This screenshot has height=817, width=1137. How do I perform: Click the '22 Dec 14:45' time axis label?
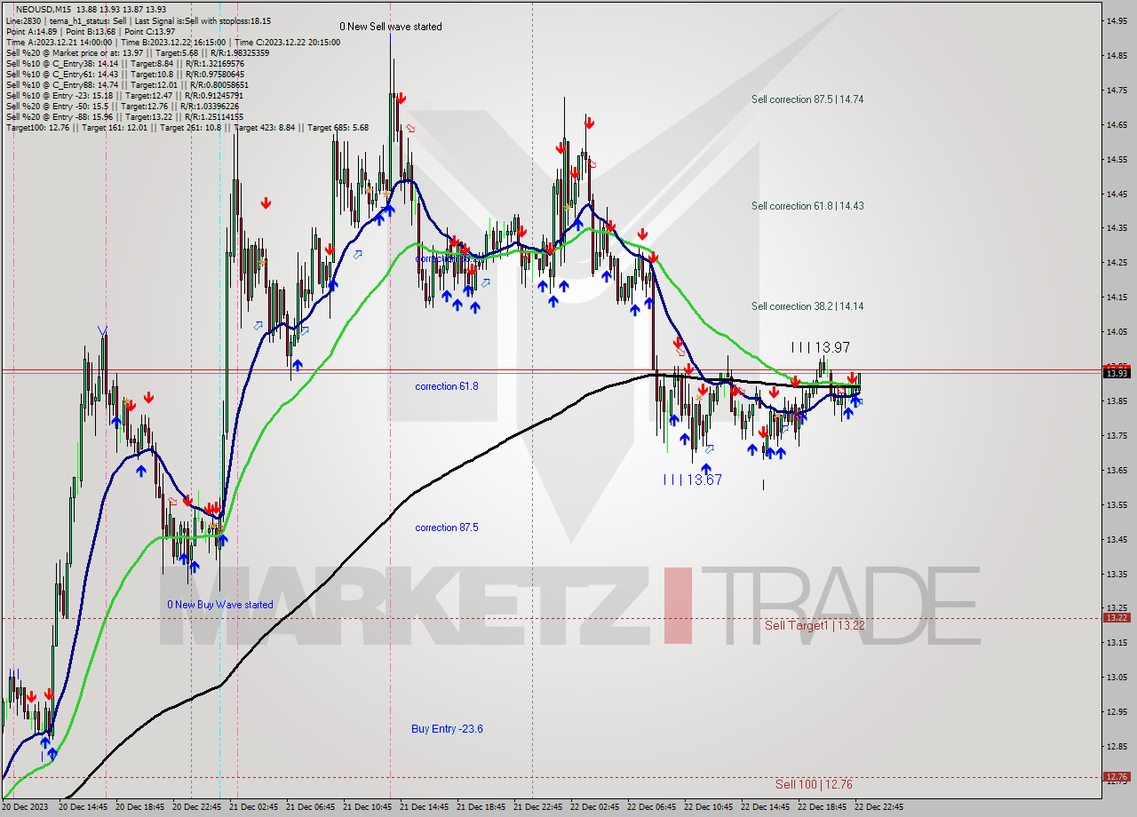click(766, 807)
